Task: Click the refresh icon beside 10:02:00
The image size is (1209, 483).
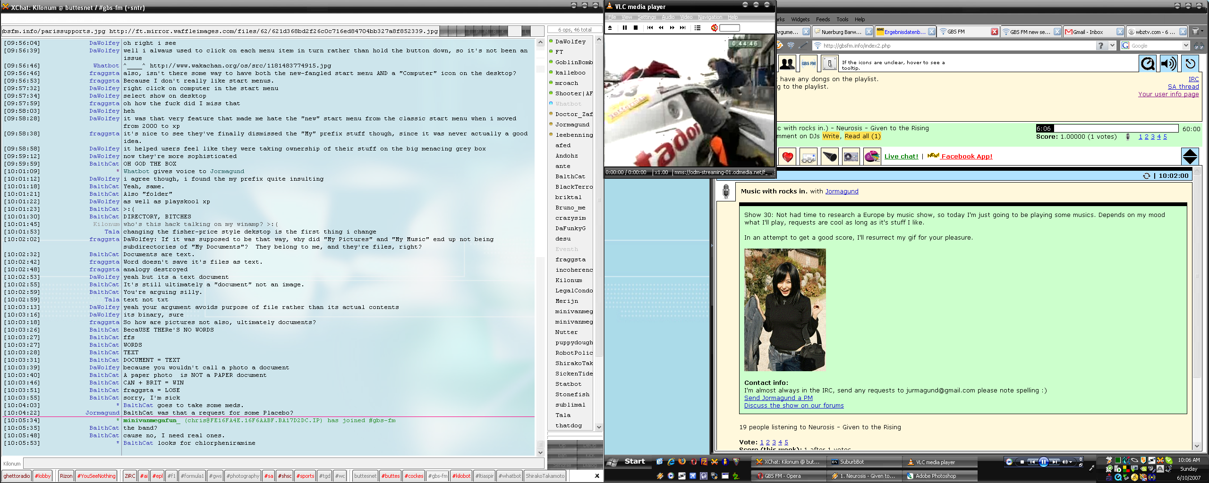Action: tap(1146, 175)
